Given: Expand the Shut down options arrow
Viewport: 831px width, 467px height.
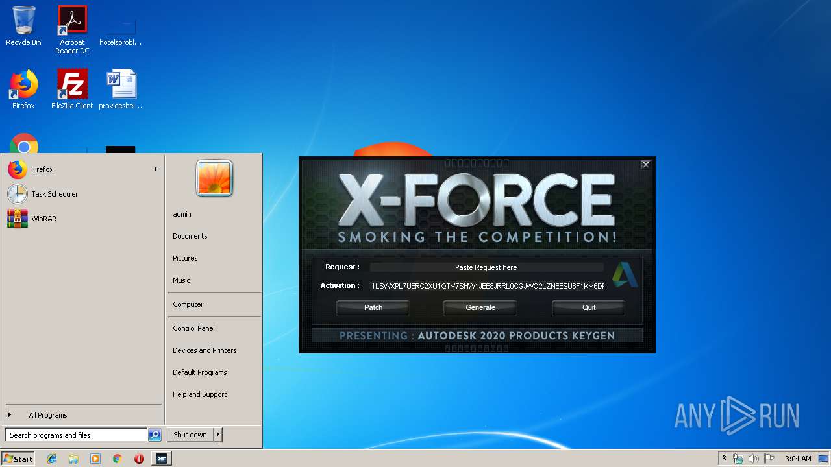Looking at the screenshot, I should (x=218, y=435).
